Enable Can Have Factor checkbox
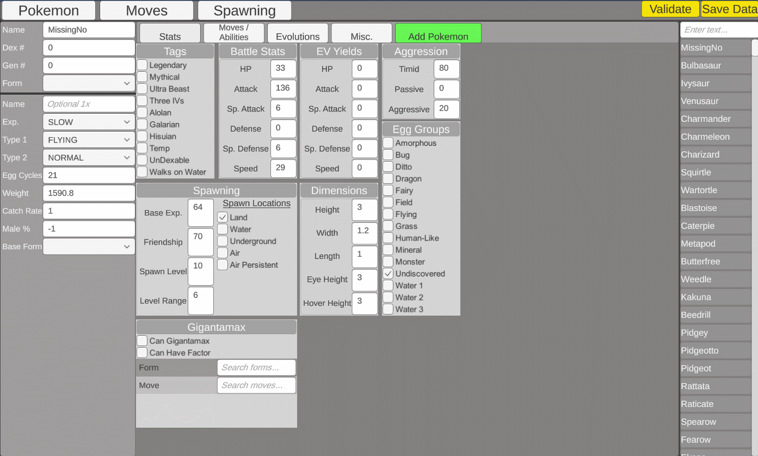 tap(142, 353)
